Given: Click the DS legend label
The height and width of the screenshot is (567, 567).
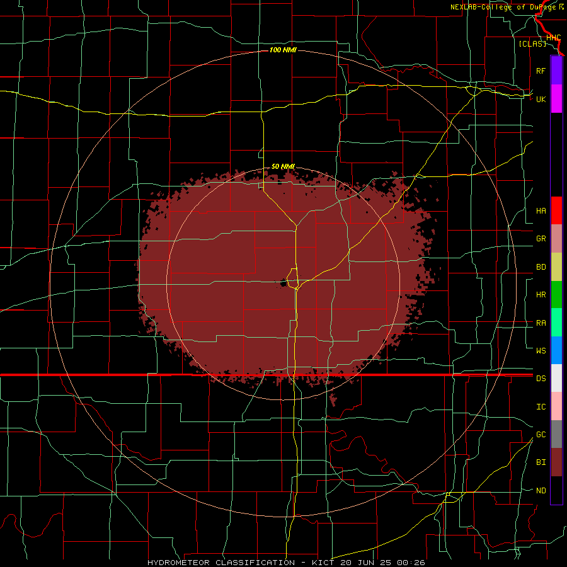Looking at the screenshot, I should (x=541, y=379).
